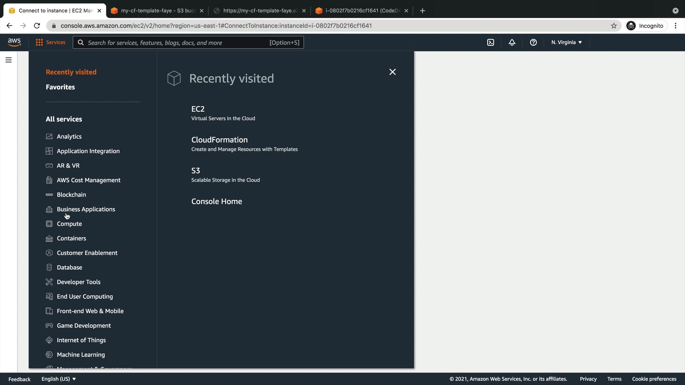This screenshot has height=385, width=685.
Task: Open the English (US) language dropdown
Action: (59, 379)
